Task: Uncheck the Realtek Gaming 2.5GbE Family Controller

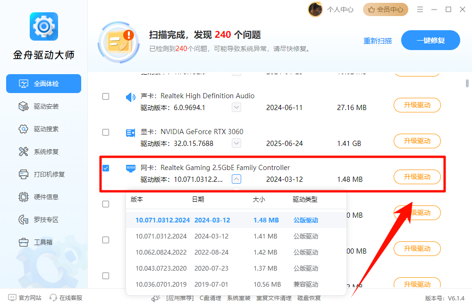Action: click(x=106, y=168)
